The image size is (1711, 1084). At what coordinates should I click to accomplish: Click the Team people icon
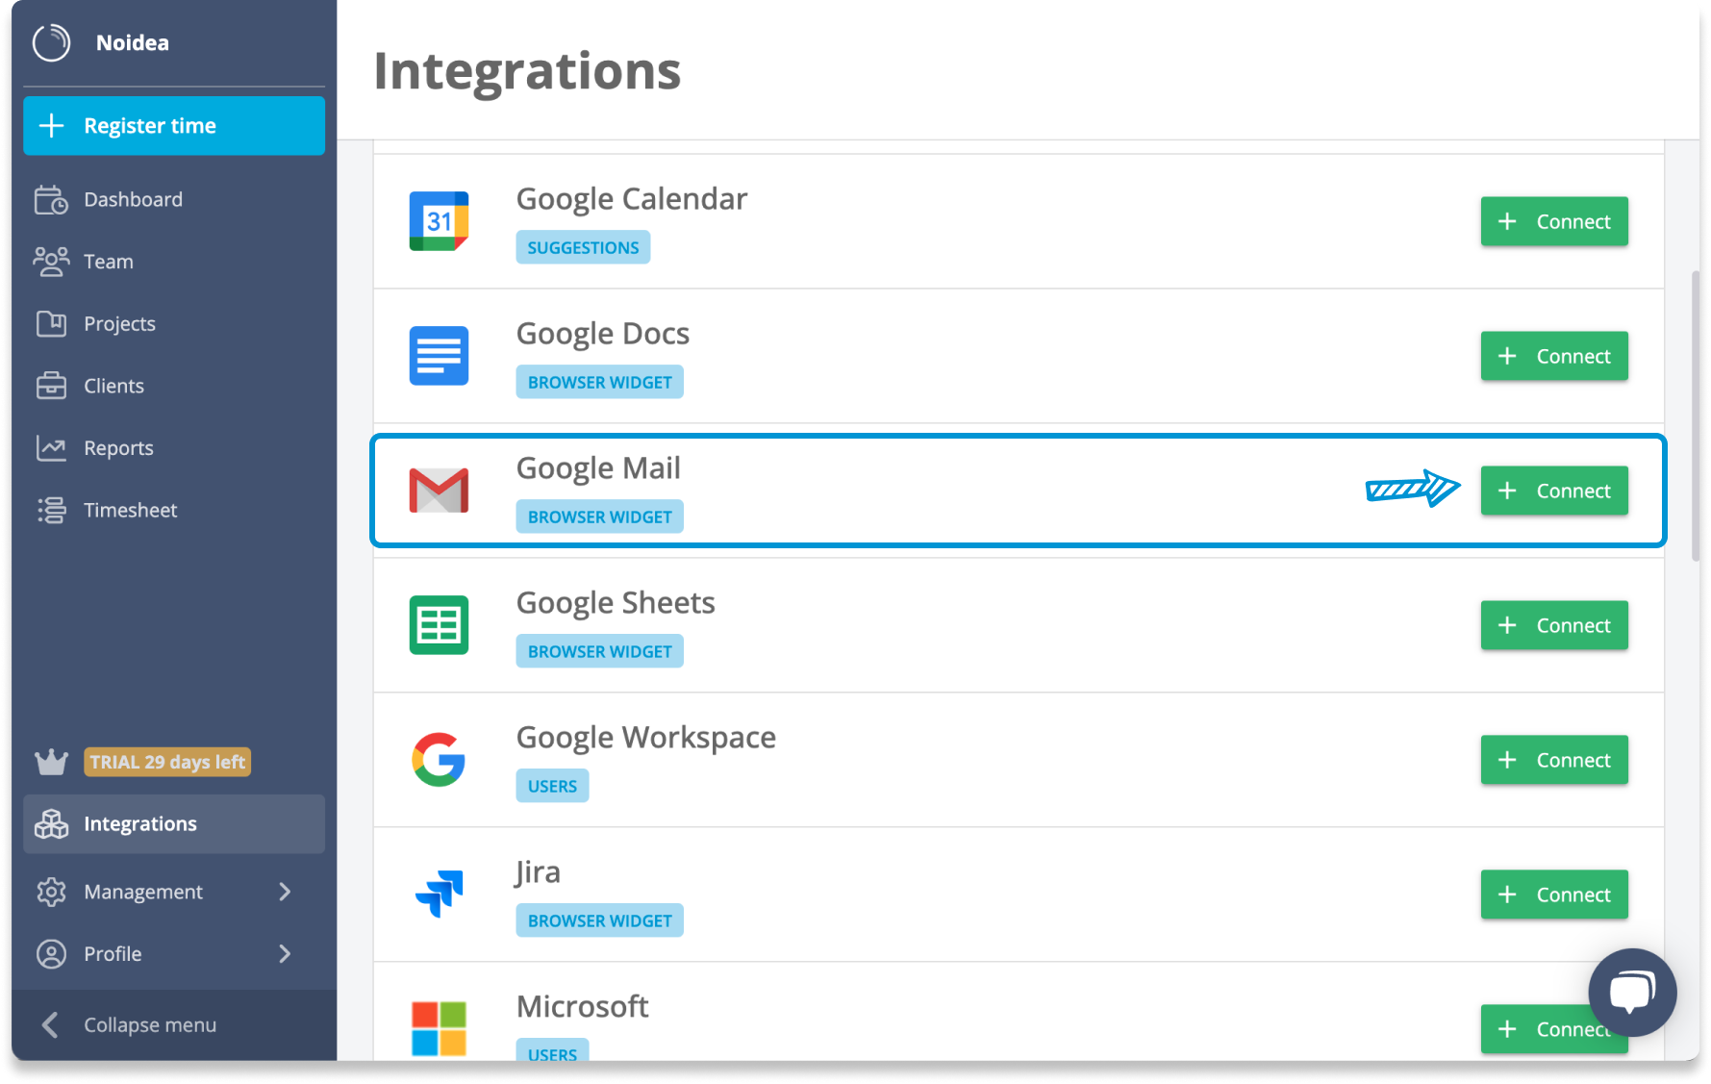(51, 262)
